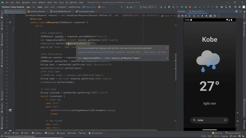The width and height of the screenshot is (246, 138).
Task: Open the Profiler tool window
Action: point(72,133)
